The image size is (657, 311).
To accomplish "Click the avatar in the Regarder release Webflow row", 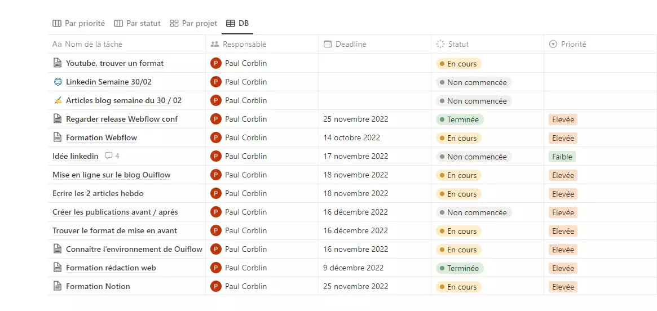I will tap(216, 119).
